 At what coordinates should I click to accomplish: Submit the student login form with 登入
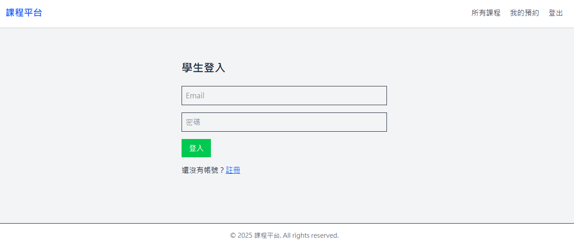[x=196, y=148]
